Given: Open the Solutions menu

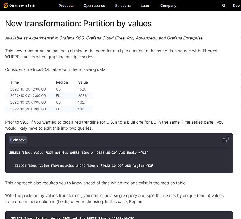Looking at the screenshot, I should [x=123, y=6].
